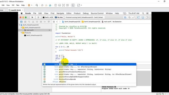Toggle the Debug area visibility
This screenshot has width=169, height=95.
click(x=143, y=17)
